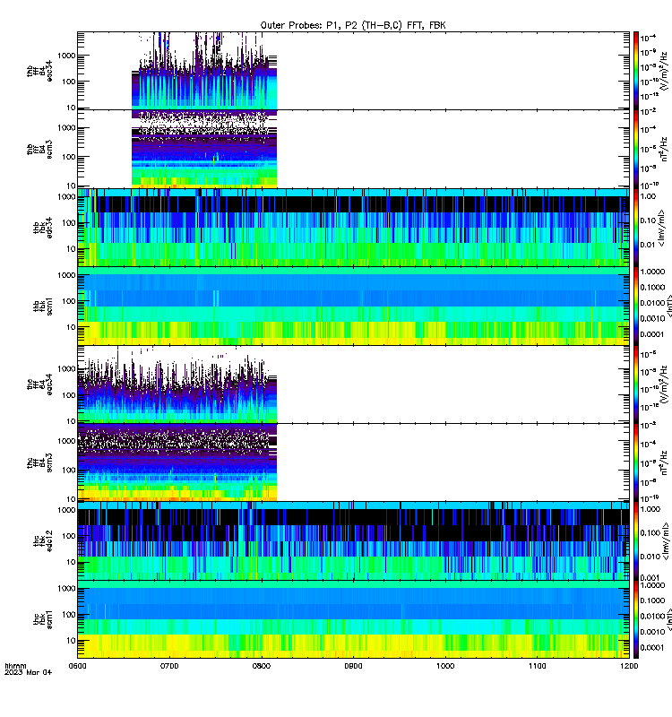Click the '1000' y-tick of thb eac34 panel
672x717 pixels.
click(x=66, y=56)
